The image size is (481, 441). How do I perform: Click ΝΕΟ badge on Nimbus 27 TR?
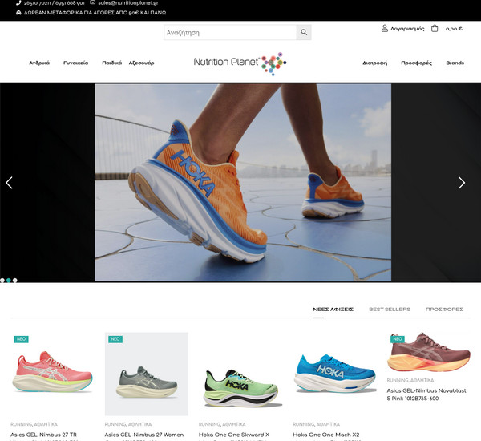[21, 339]
